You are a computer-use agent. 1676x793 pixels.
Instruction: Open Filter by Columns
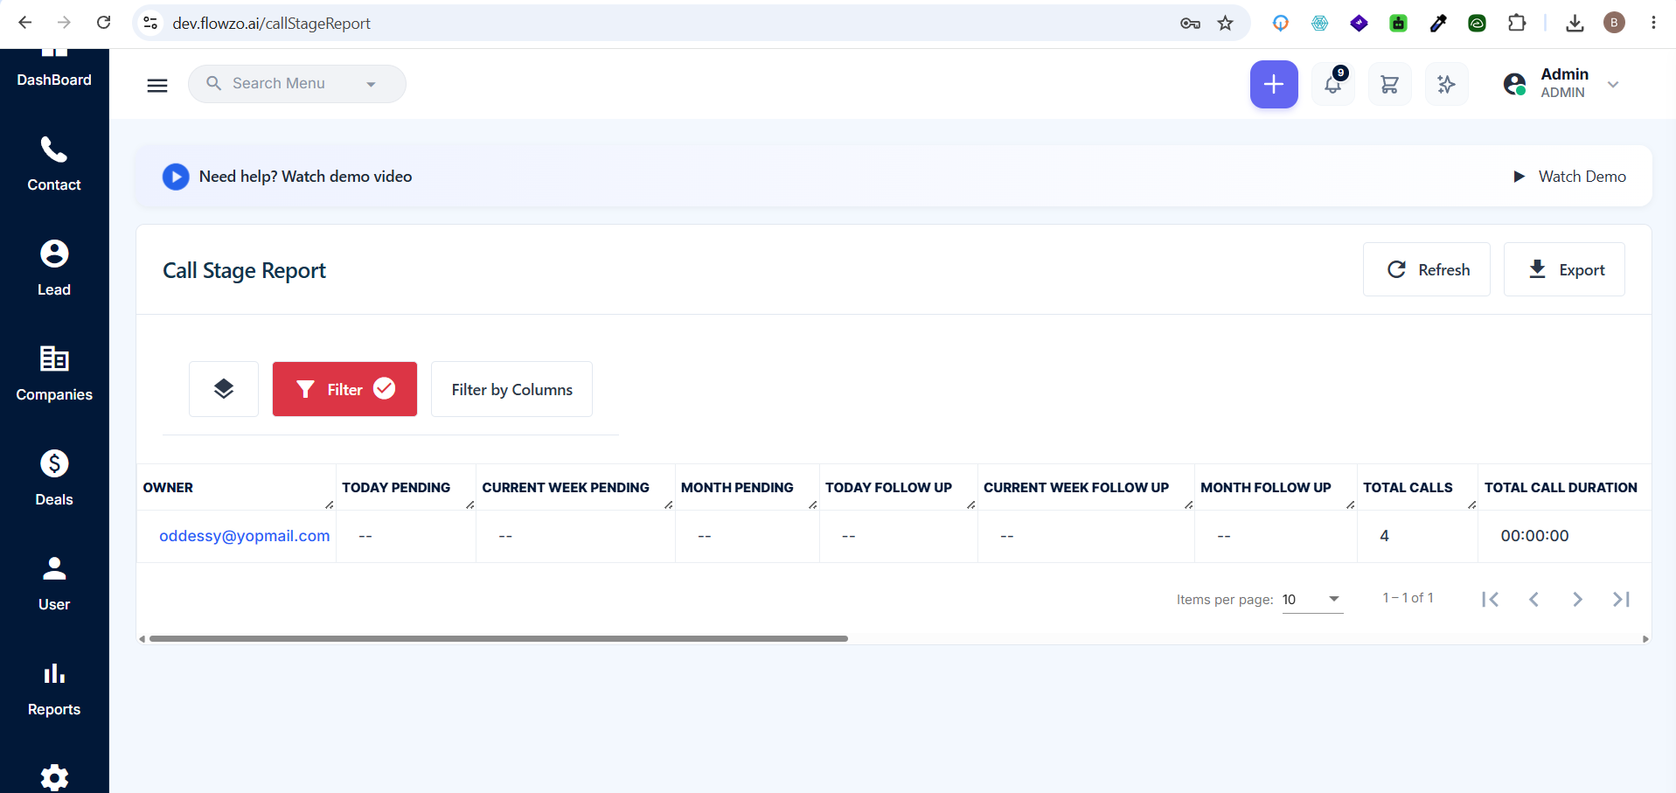511,389
